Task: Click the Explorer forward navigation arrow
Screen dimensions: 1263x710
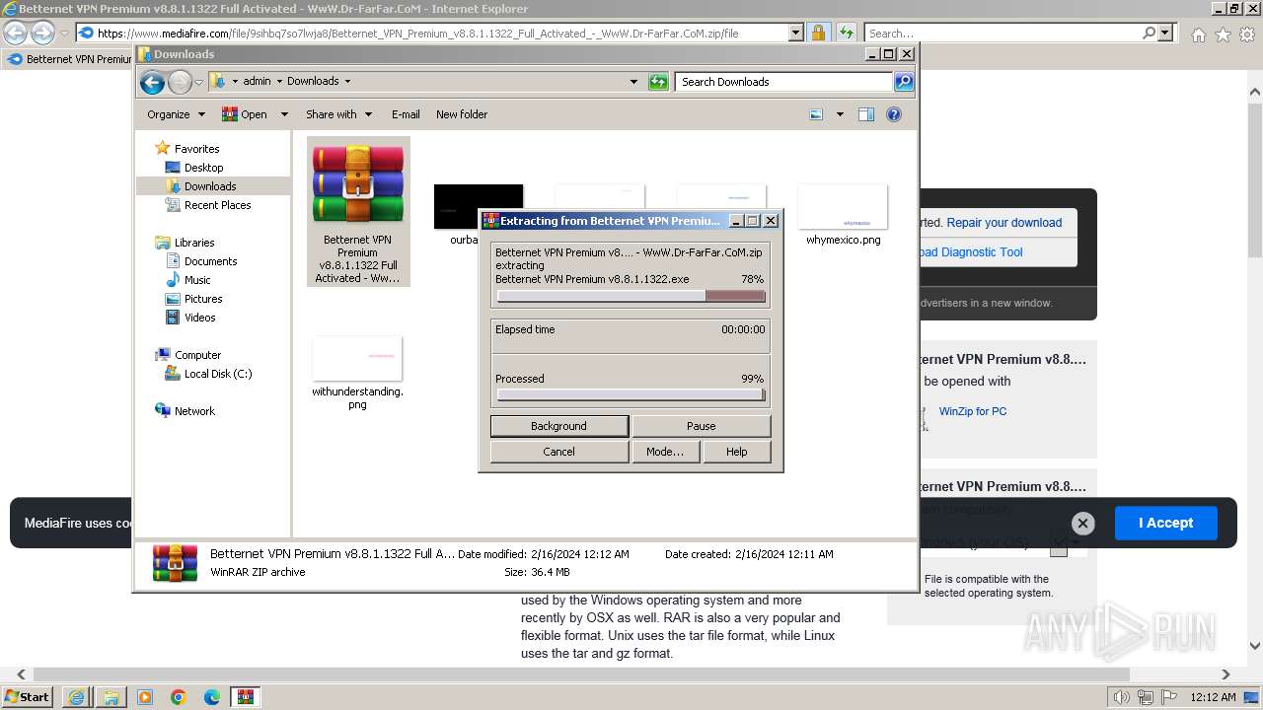Action: pyautogui.click(x=180, y=82)
